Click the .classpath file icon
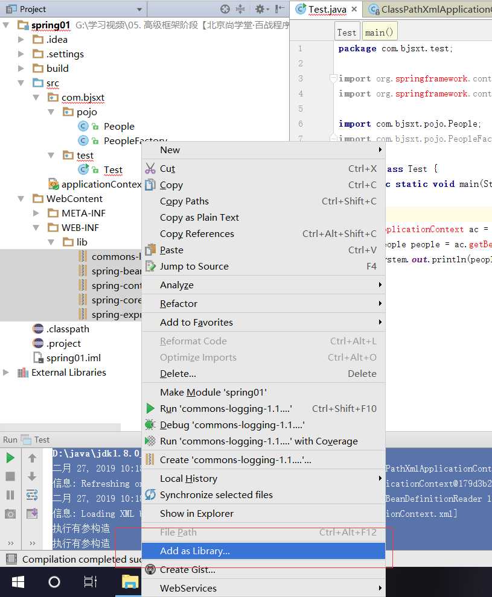492x597 pixels. [x=38, y=329]
